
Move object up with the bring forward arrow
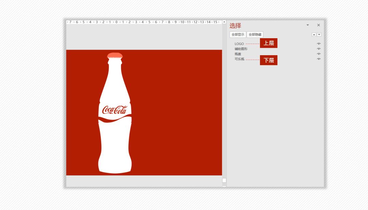click(x=314, y=34)
